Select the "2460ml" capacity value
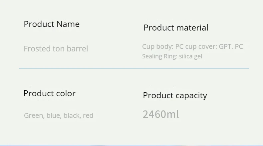This screenshot has height=146, width=263. [161, 114]
